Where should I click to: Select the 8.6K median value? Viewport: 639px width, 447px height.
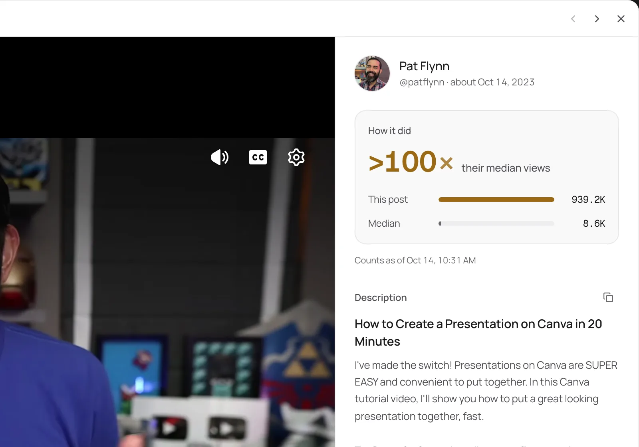point(594,223)
